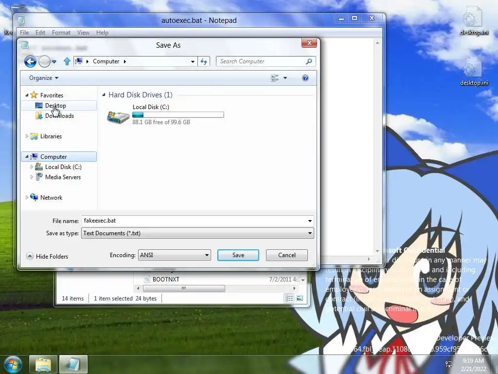Select the upper desktop.ini desktop icon
Viewport: 498px width, 374px height.
click(x=474, y=20)
